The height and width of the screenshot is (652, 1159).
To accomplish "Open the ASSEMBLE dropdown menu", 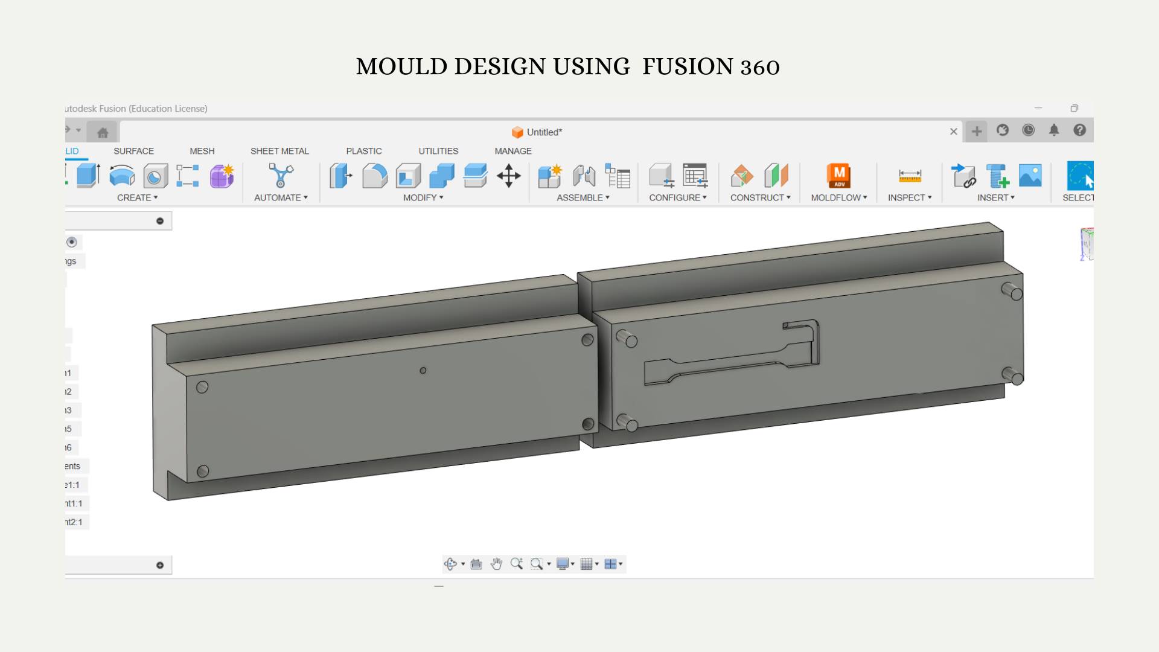I will coord(583,197).
